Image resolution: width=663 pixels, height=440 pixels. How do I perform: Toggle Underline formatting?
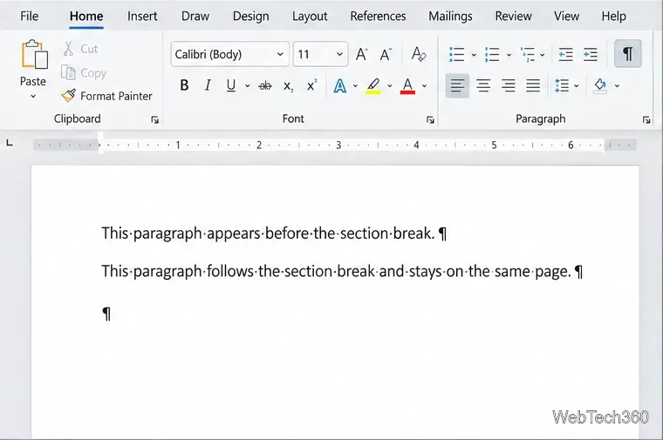coord(231,85)
